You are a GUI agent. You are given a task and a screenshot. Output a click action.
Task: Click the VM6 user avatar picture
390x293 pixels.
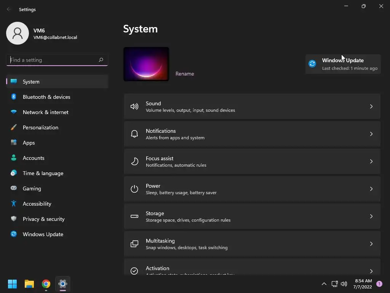(18, 33)
